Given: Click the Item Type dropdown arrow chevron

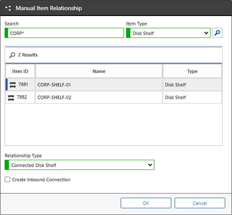Looking at the screenshot, I should tap(206, 33).
